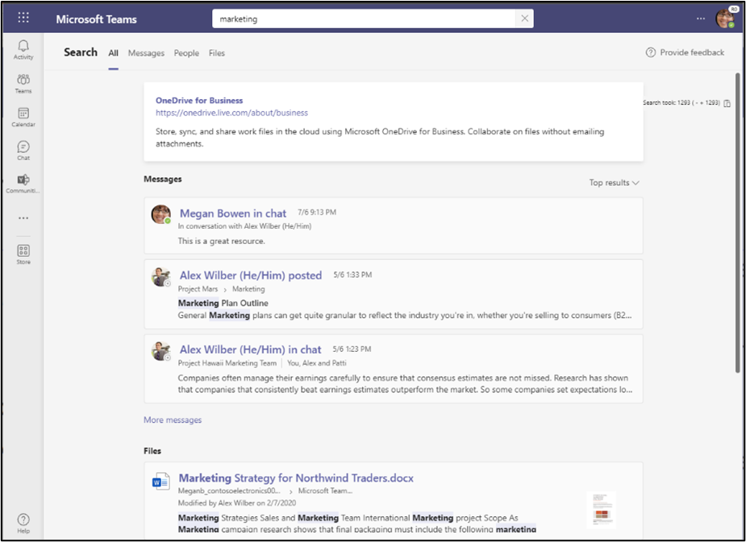Open Alex Wilber (He/Him) posted result
746x542 pixels.
[251, 275]
